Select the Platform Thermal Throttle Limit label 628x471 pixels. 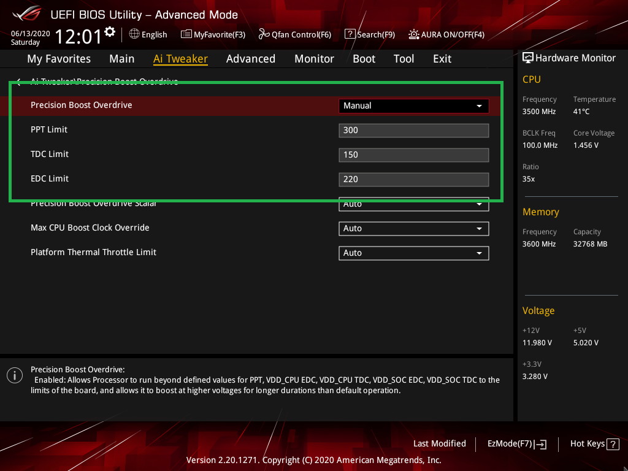point(93,252)
